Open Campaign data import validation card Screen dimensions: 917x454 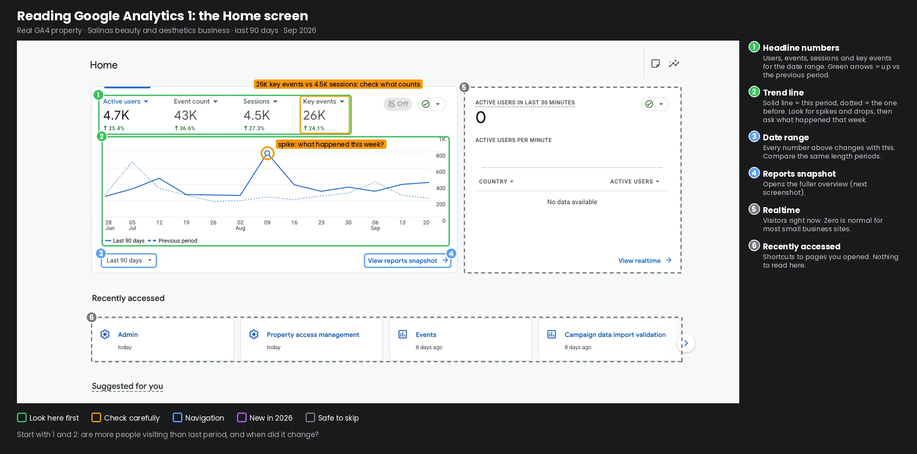(609, 340)
